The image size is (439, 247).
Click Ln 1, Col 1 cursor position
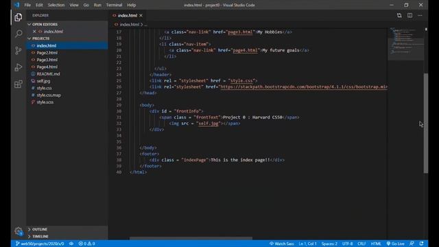pos(307,244)
